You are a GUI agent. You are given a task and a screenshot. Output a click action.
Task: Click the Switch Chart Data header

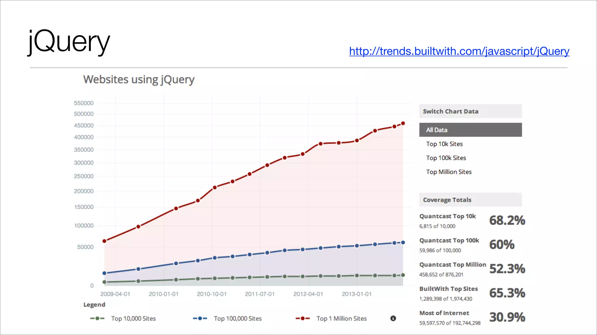coord(450,111)
